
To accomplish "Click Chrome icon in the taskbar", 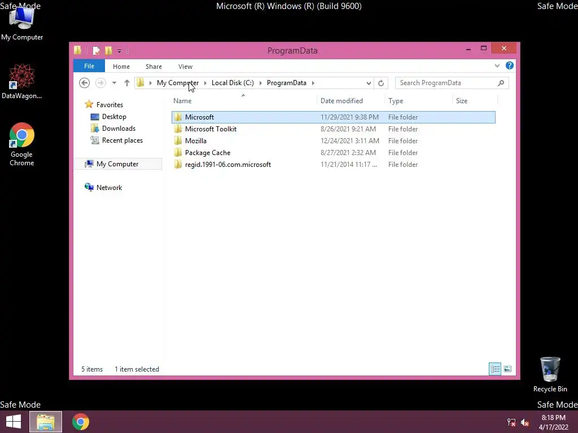I will (81, 422).
